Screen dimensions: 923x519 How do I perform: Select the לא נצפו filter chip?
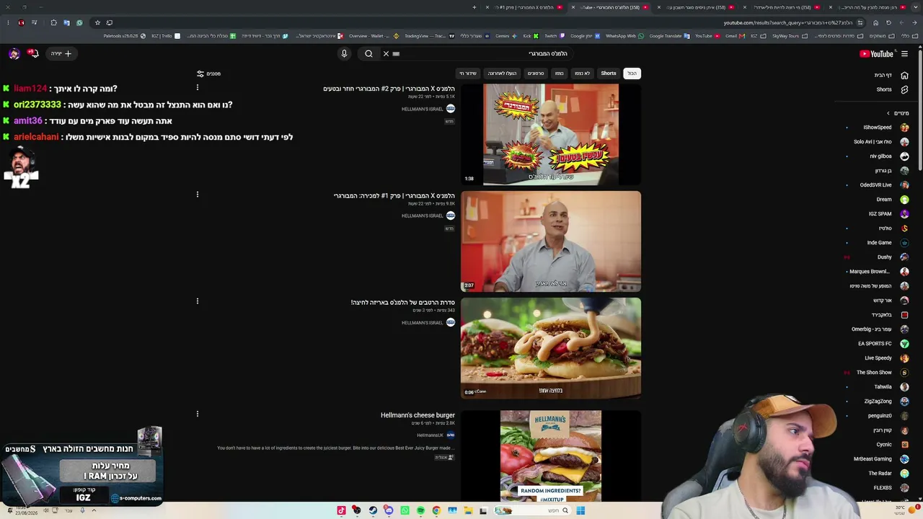pyautogui.click(x=582, y=74)
